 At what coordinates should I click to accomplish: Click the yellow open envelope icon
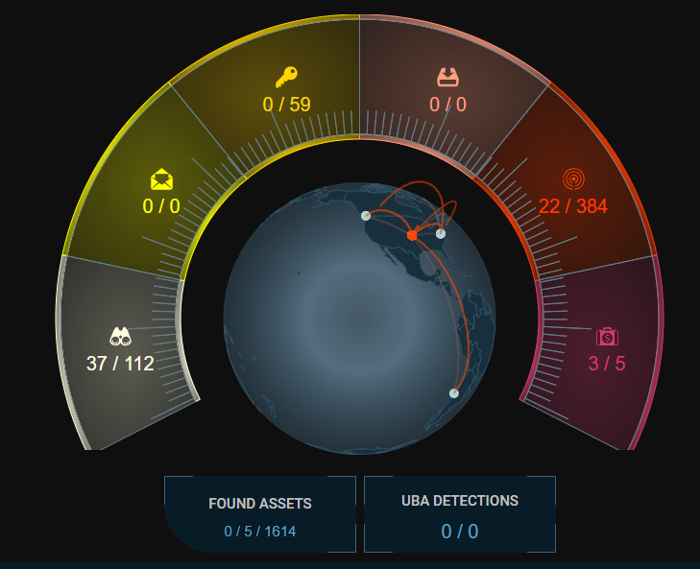tap(161, 179)
